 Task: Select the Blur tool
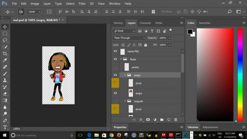click(5, 107)
